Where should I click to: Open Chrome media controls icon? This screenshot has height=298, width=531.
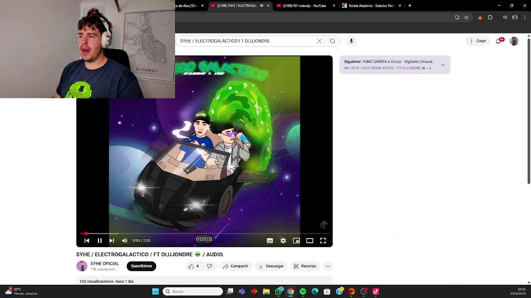(x=505, y=17)
